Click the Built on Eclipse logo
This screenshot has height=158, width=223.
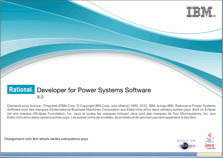[x=186, y=144]
